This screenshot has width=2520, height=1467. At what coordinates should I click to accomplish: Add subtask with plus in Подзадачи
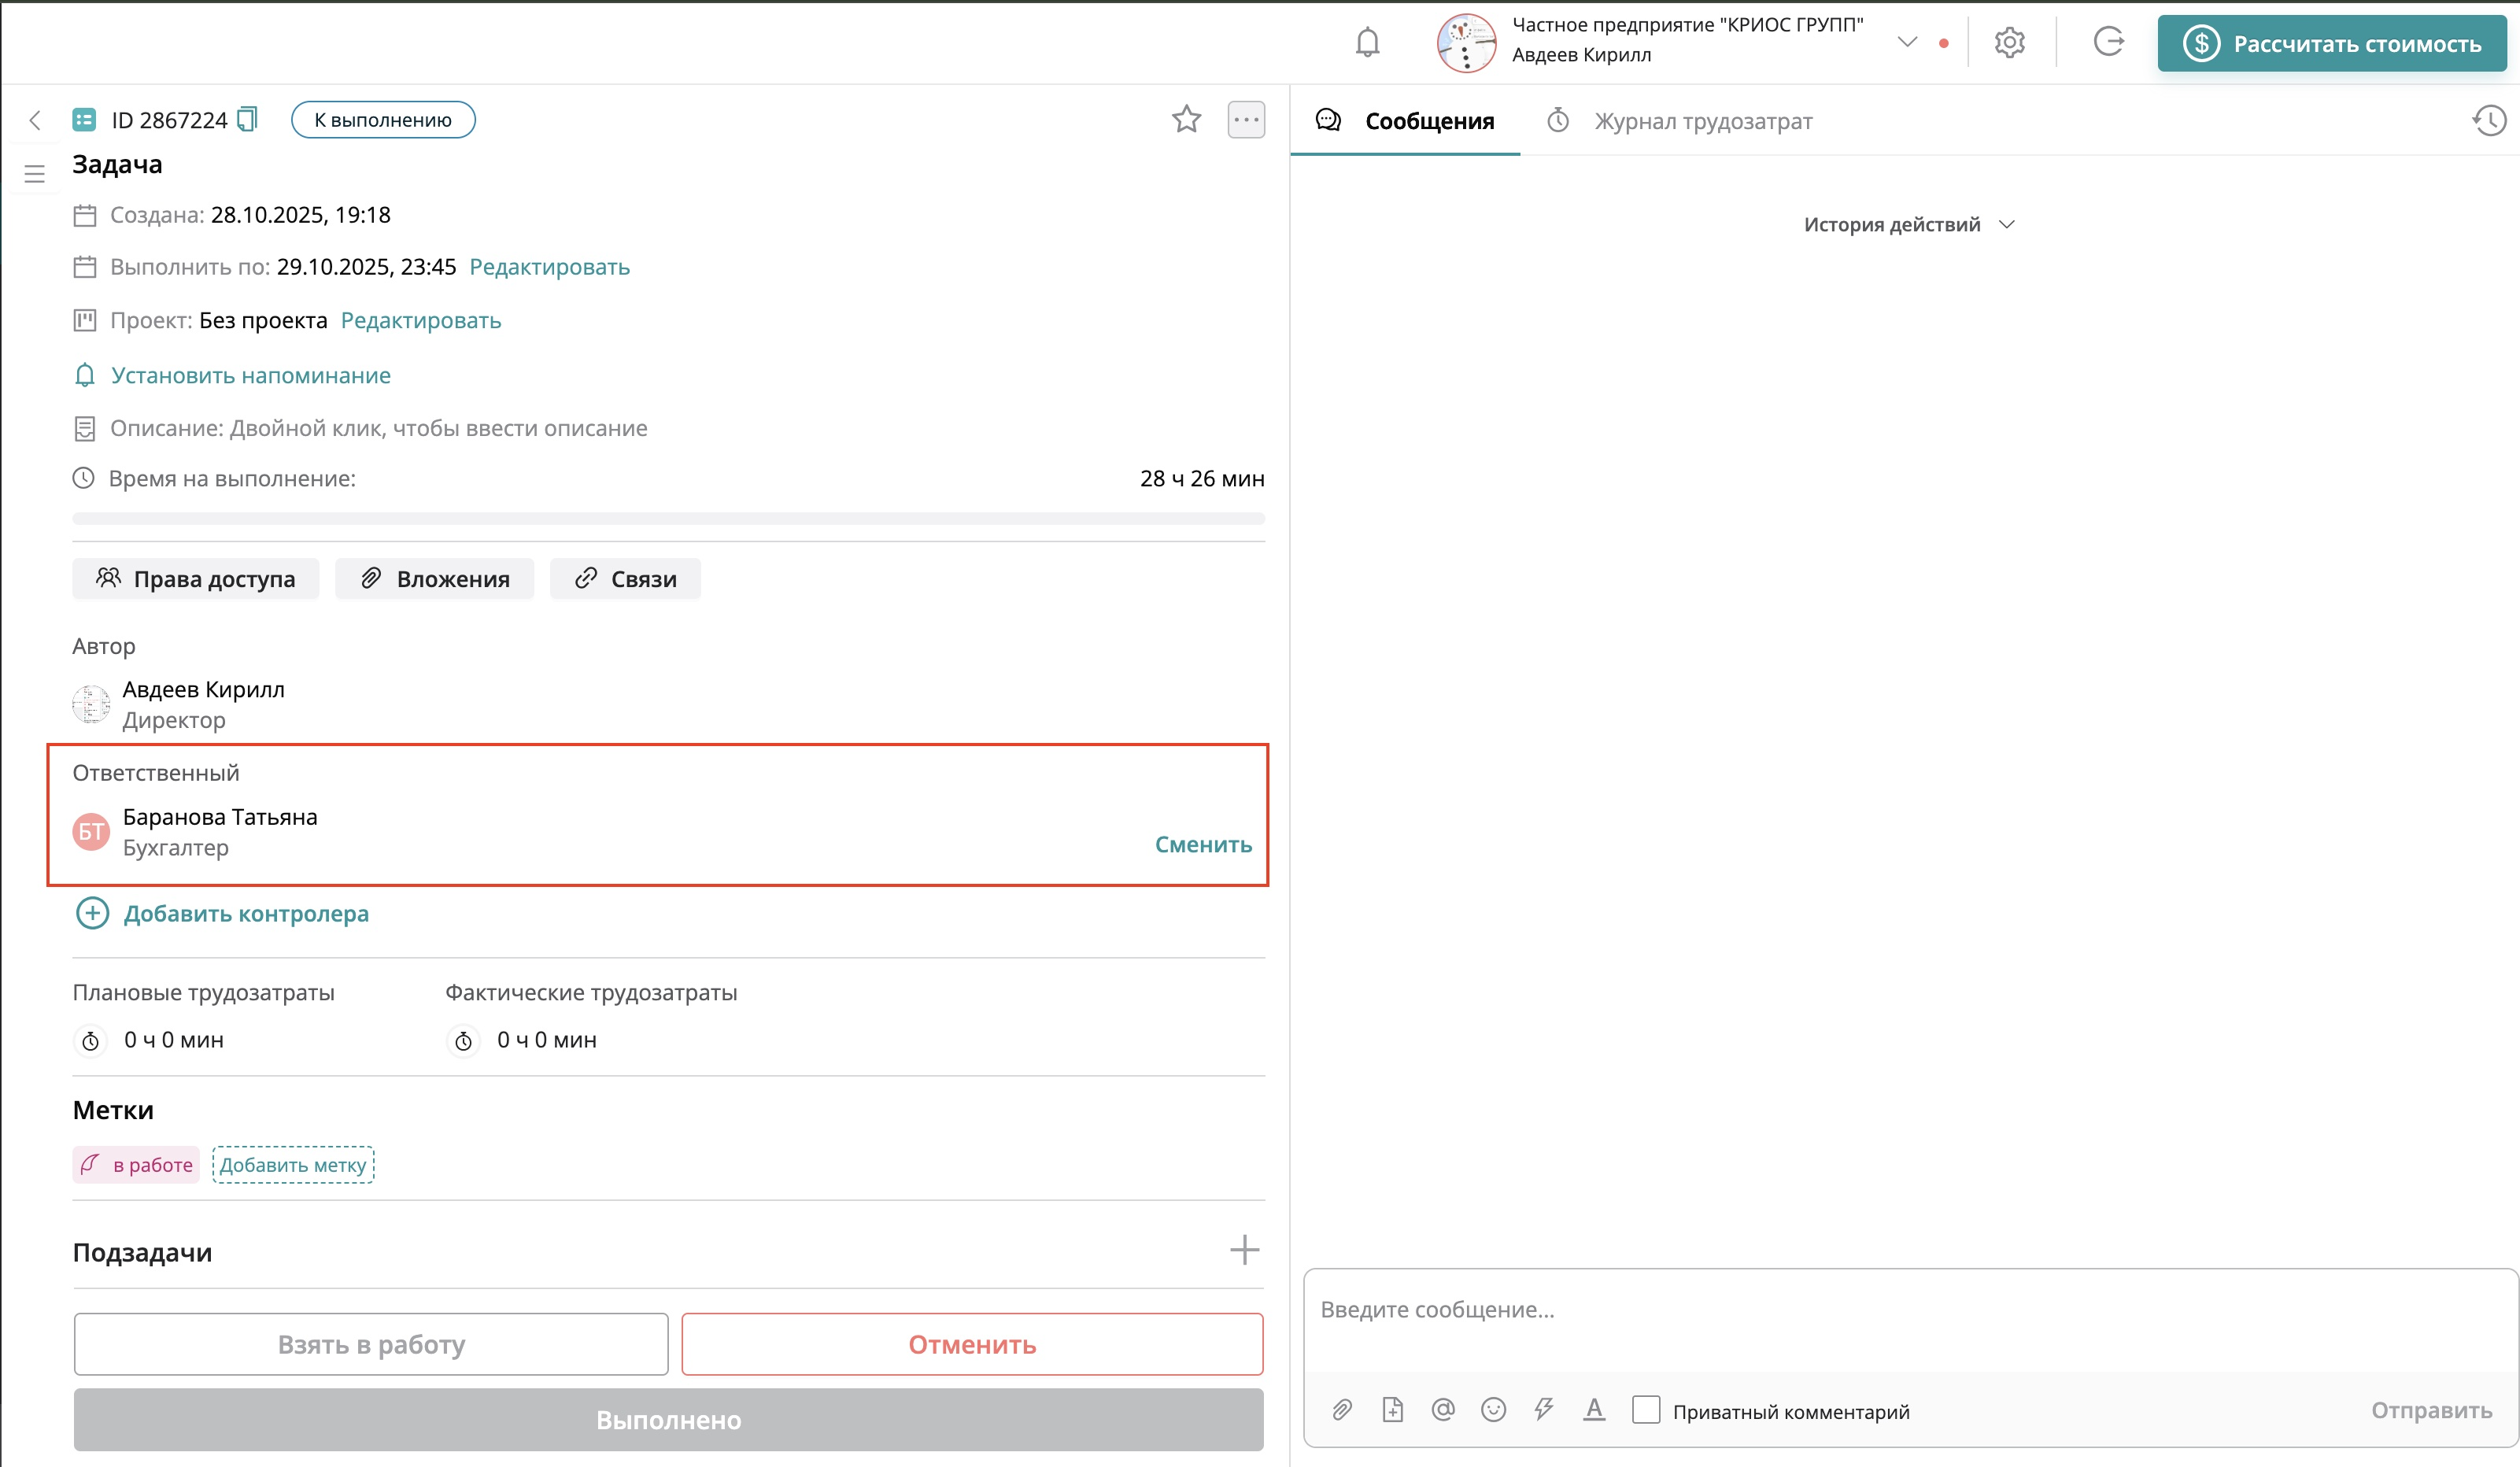click(x=1244, y=1250)
